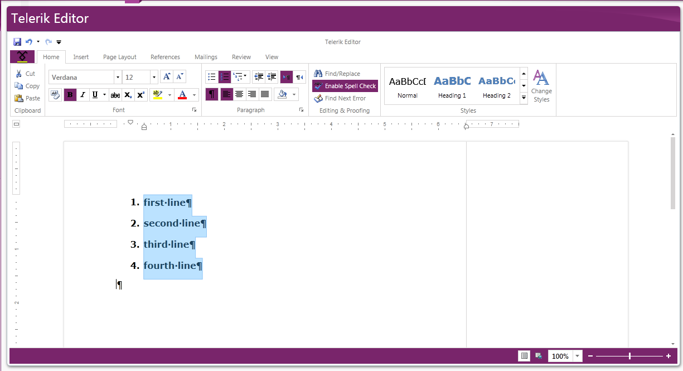Click the Redo arrow icon
This screenshot has width=683, height=371.
(x=49, y=42)
